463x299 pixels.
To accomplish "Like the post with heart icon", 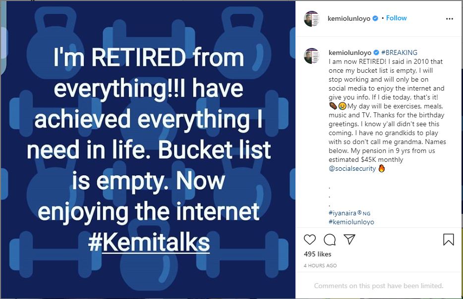I will pyautogui.click(x=310, y=240).
